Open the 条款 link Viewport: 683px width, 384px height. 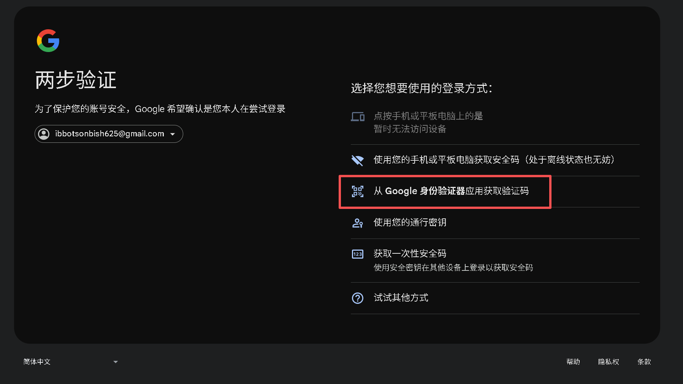[644, 362]
